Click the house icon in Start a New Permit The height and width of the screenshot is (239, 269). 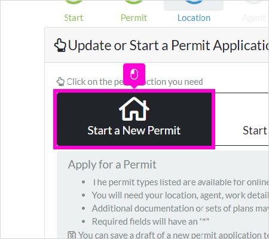[134, 109]
